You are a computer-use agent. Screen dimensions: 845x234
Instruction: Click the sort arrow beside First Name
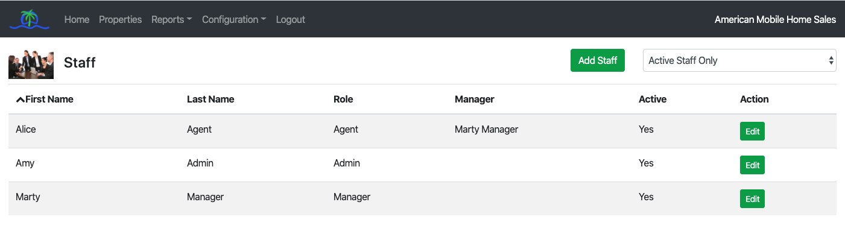tap(20, 100)
